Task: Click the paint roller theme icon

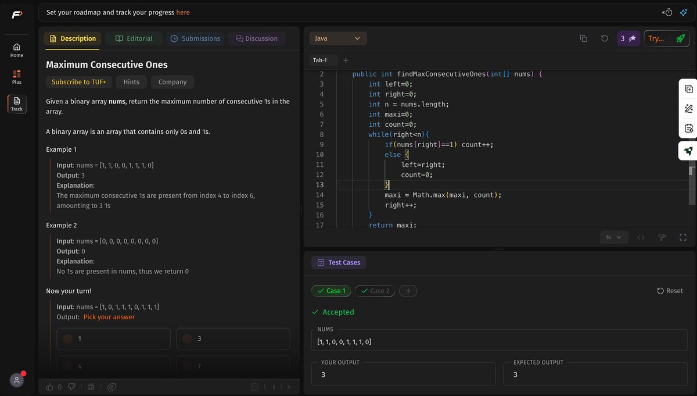Action: pyautogui.click(x=662, y=237)
